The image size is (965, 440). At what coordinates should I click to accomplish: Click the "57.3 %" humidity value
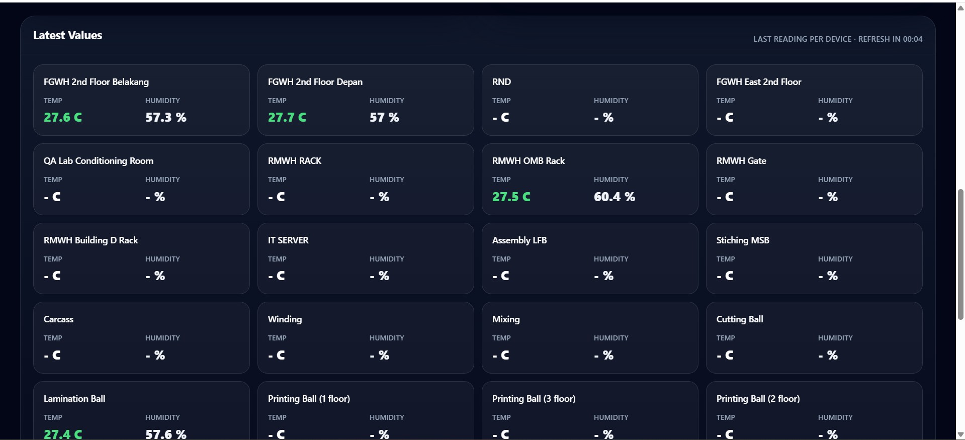pos(166,118)
